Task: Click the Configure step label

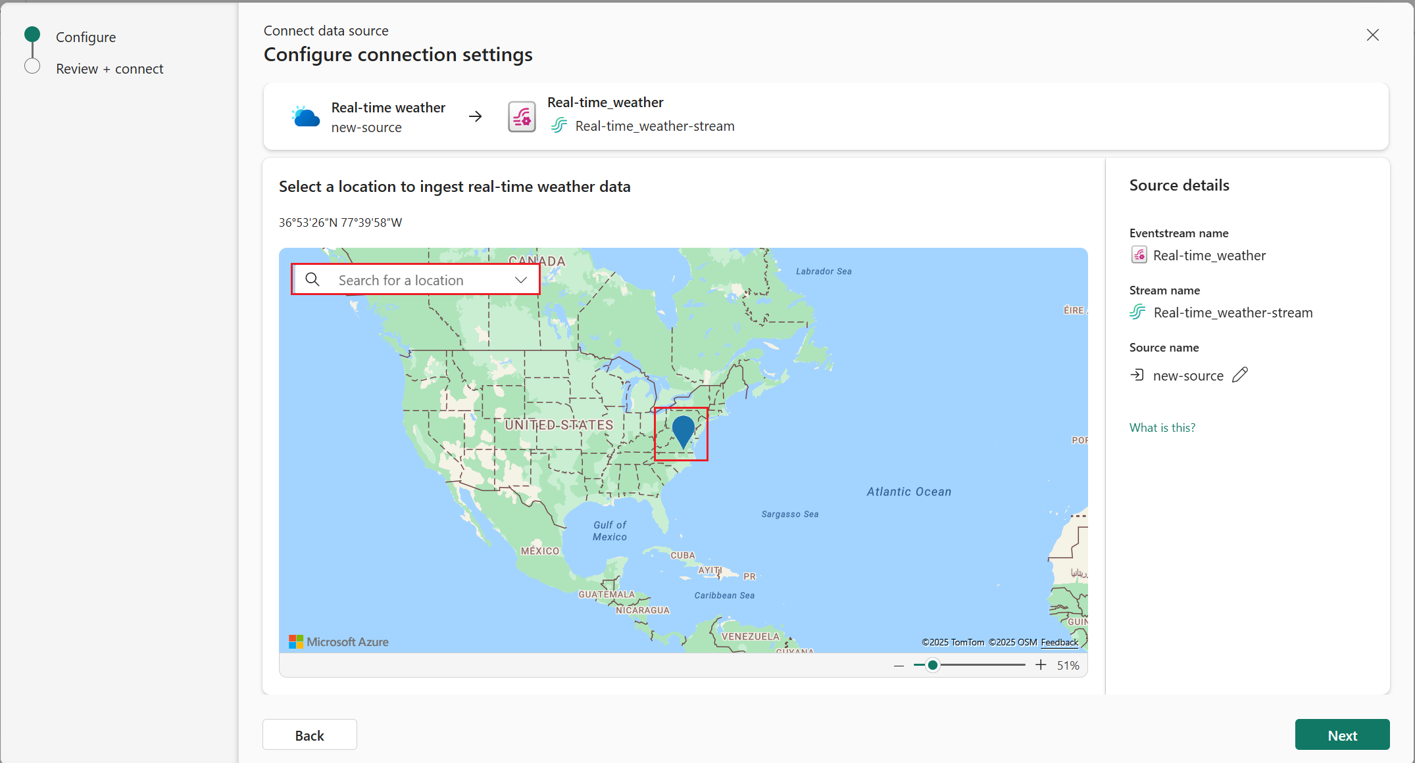Action: tap(86, 37)
